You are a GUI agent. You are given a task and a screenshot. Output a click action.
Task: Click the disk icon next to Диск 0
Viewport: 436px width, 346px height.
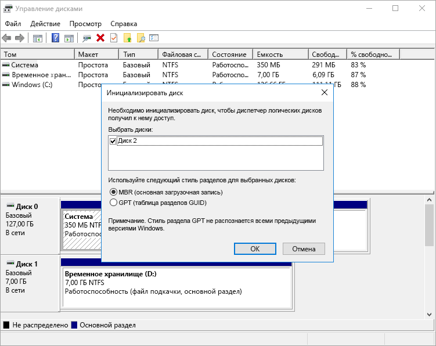10,206
